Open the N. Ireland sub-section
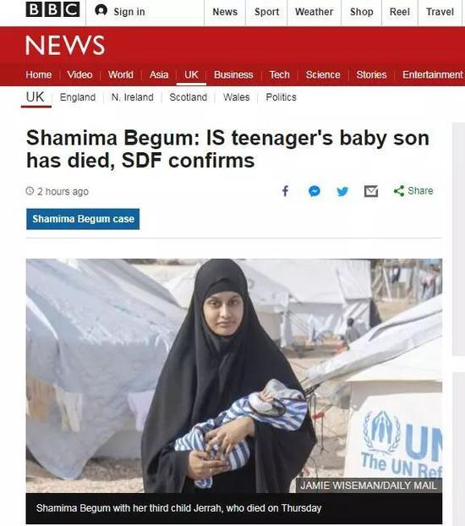The width and height of the screenshot is (465, 526). 132,97
